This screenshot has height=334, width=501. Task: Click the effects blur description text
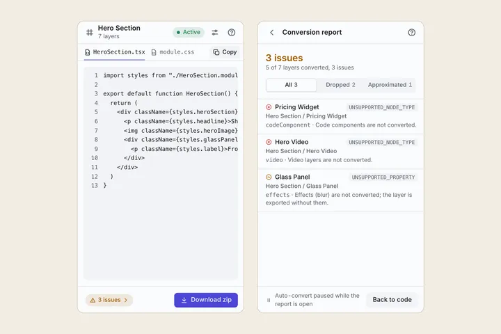pyautogui.click(x=339, y=199)
